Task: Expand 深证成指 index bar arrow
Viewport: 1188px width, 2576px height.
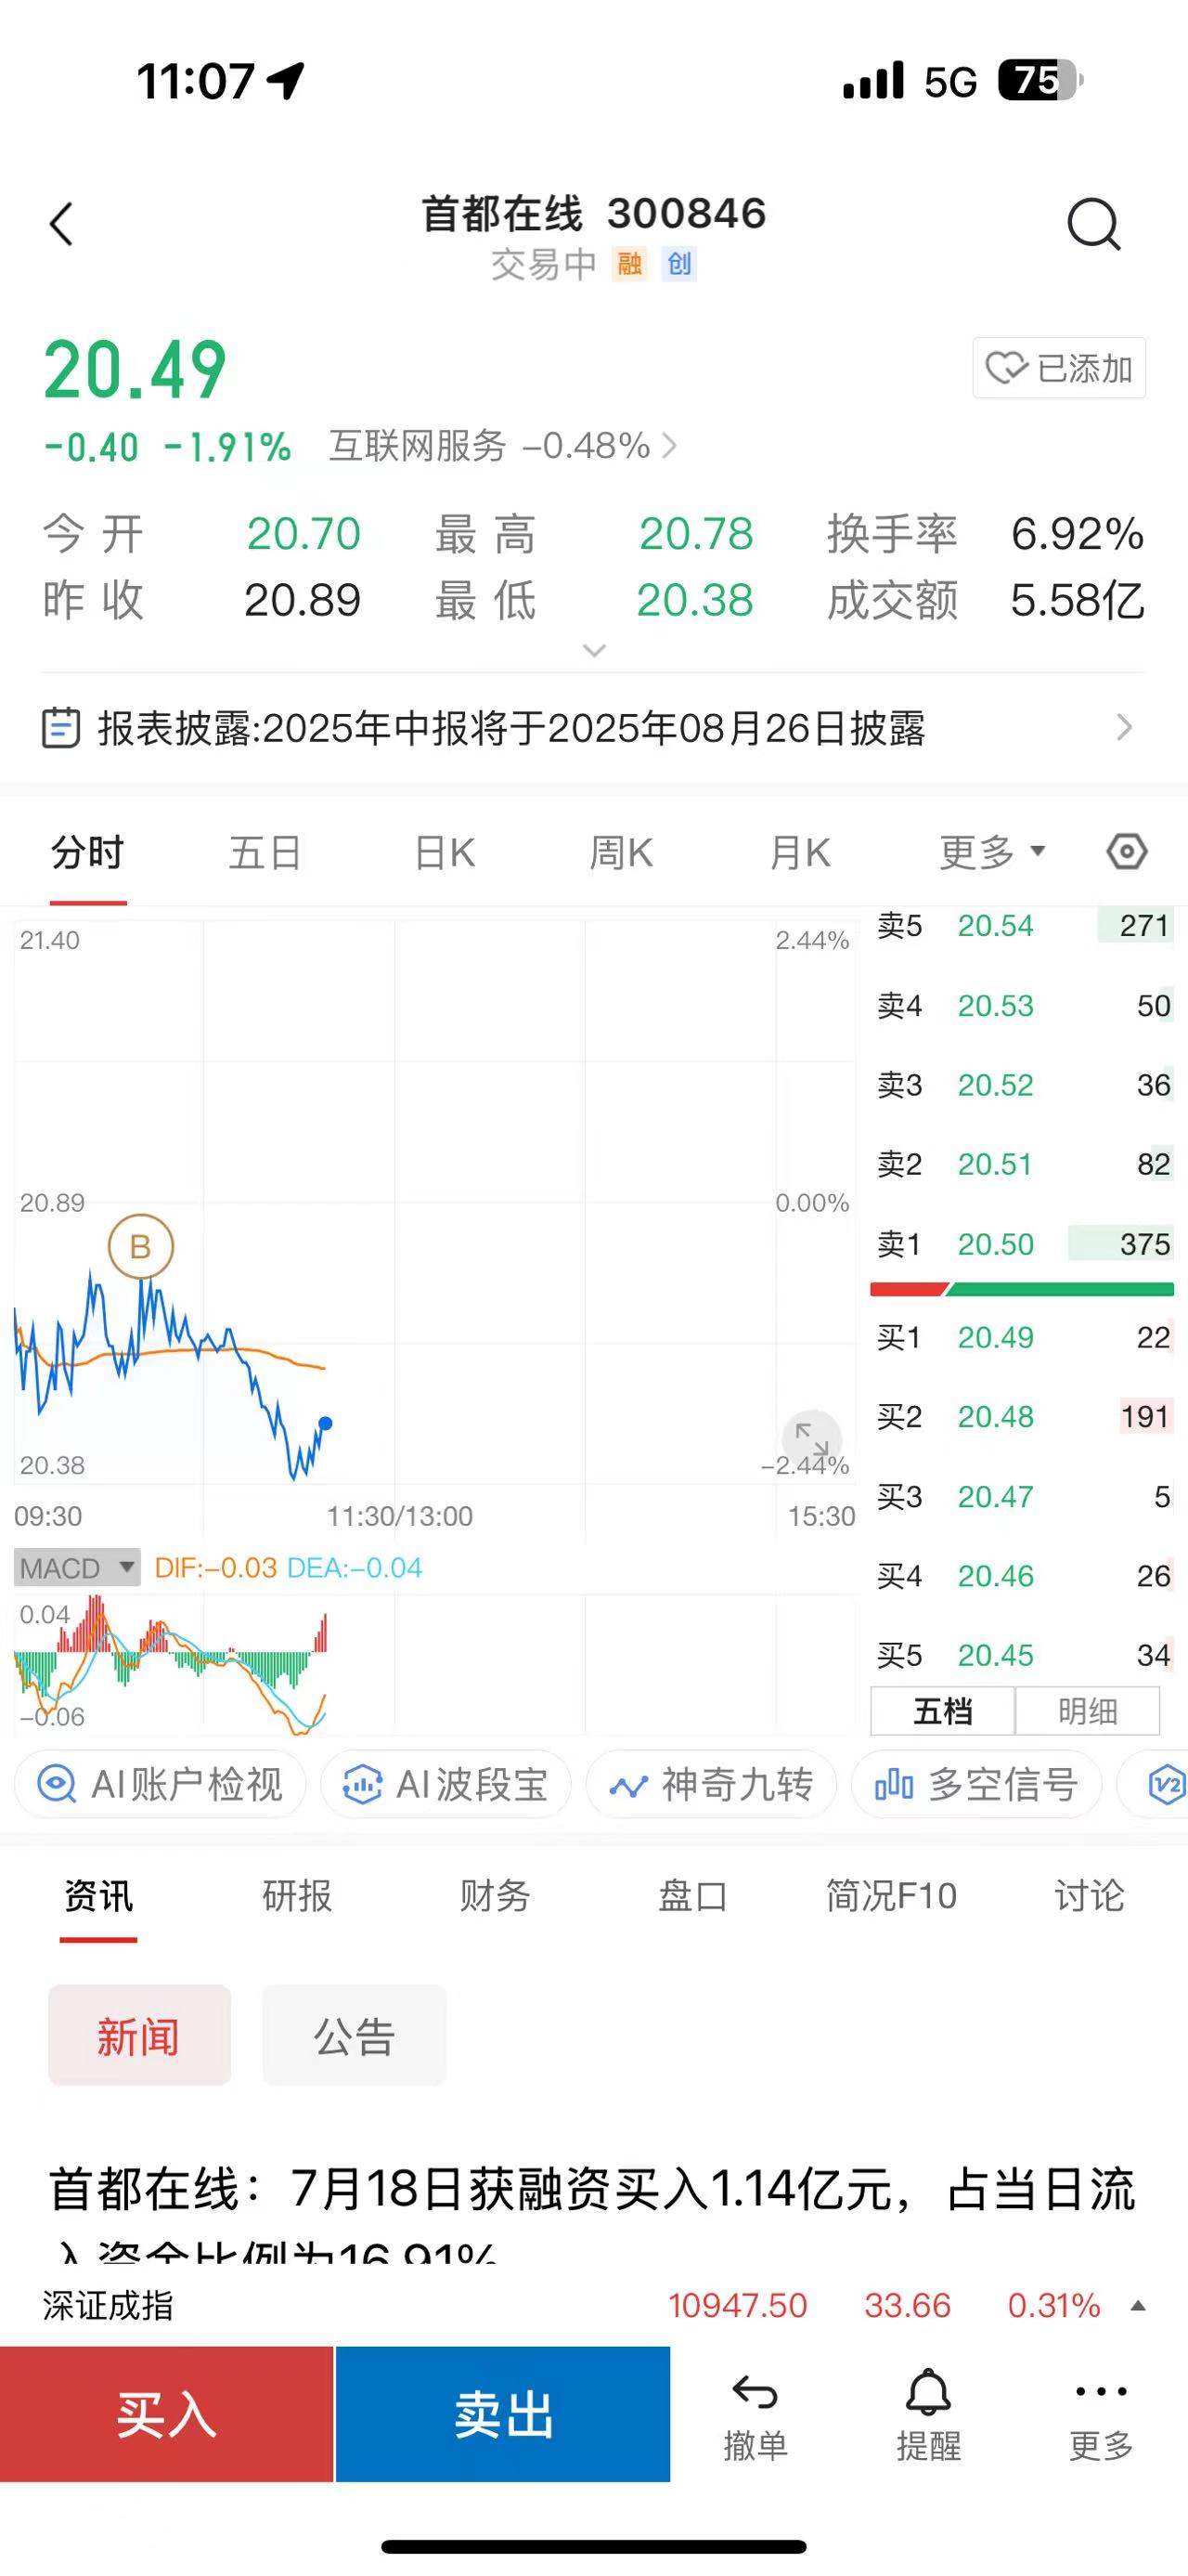Action: point(1137,2306)
